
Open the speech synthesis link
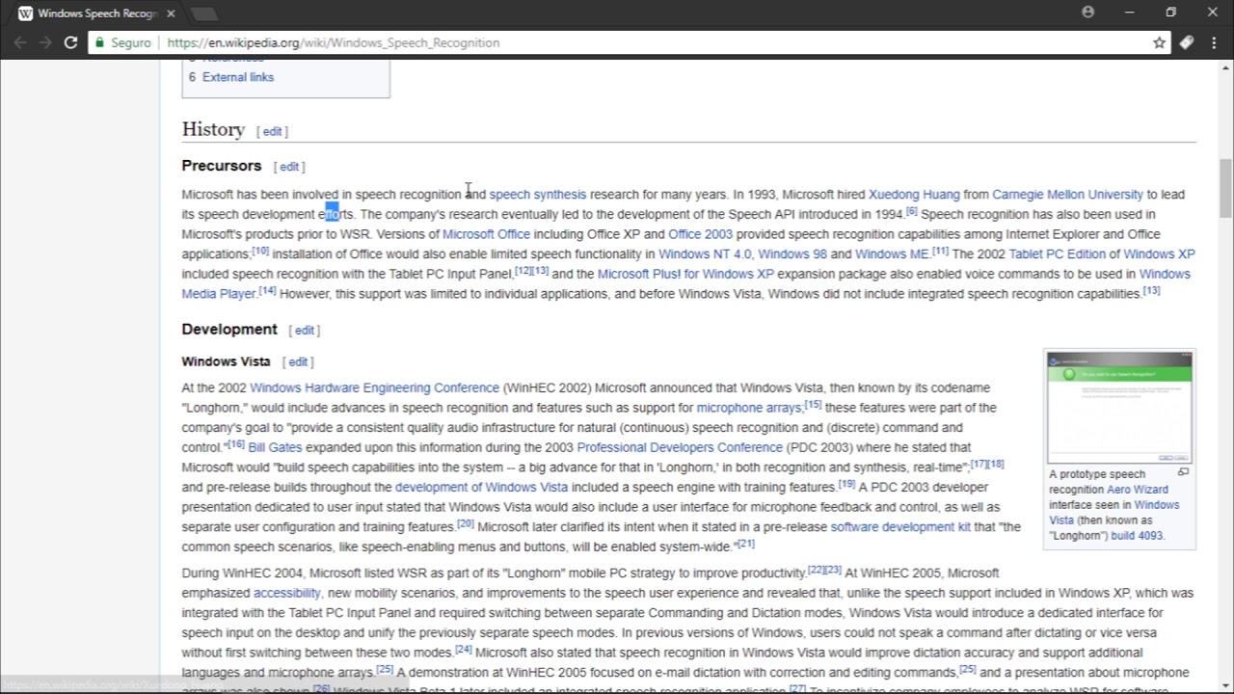537,195
